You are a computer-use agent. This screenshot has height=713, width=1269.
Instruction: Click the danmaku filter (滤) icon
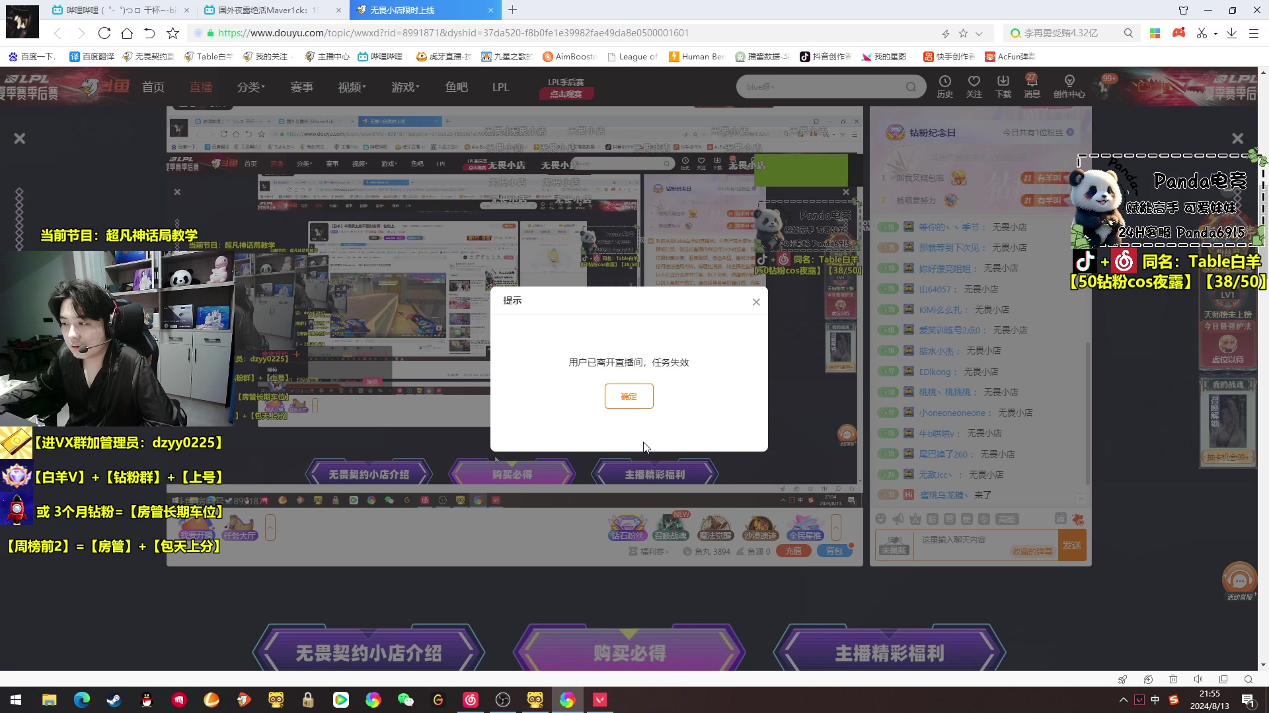(1061, 519)
